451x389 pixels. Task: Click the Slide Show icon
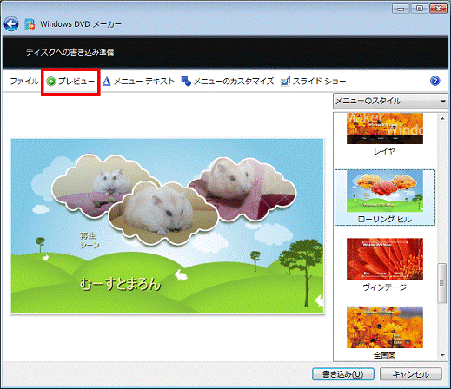click(285, 82)
